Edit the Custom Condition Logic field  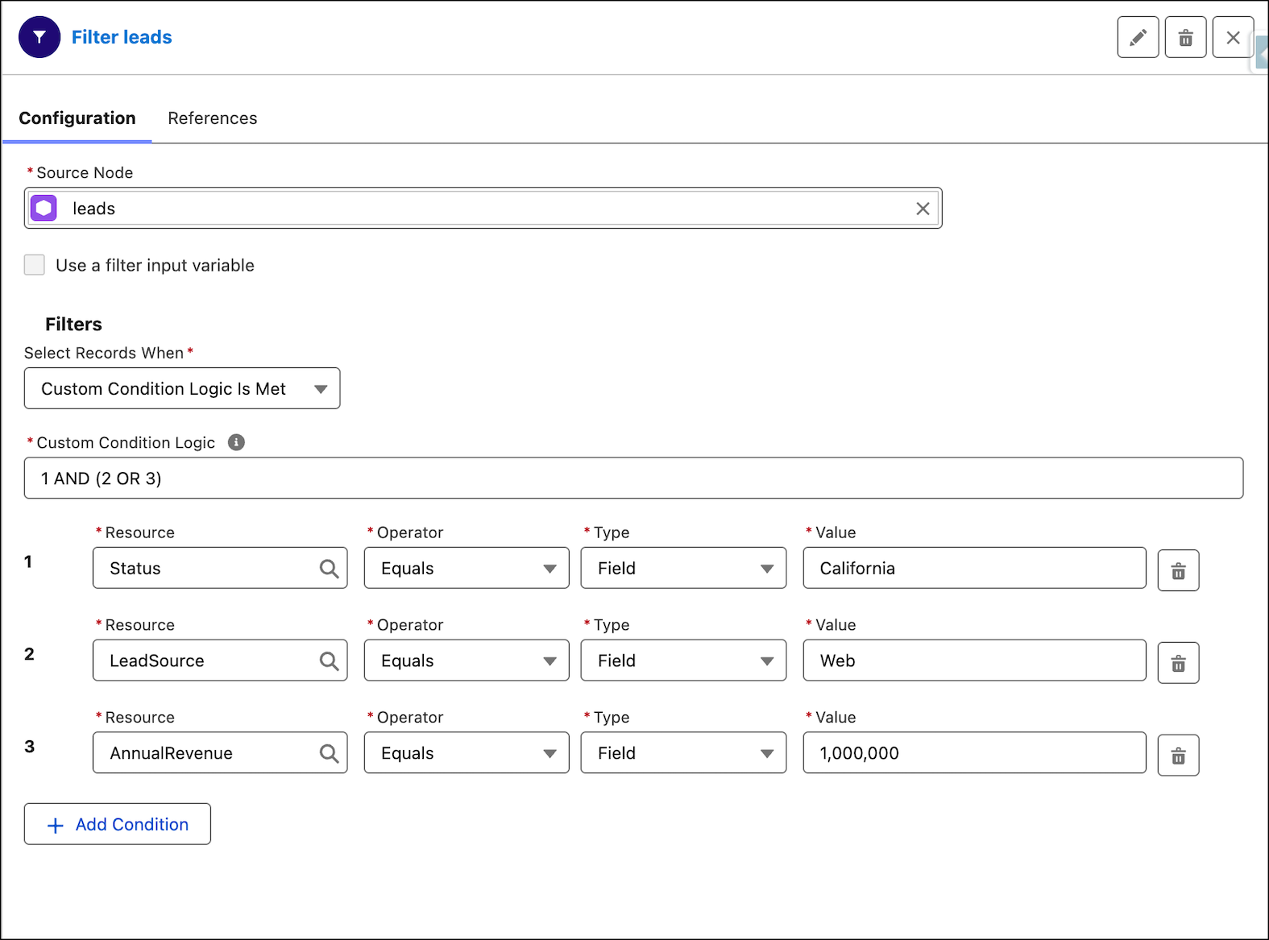(x=633, y=478)
